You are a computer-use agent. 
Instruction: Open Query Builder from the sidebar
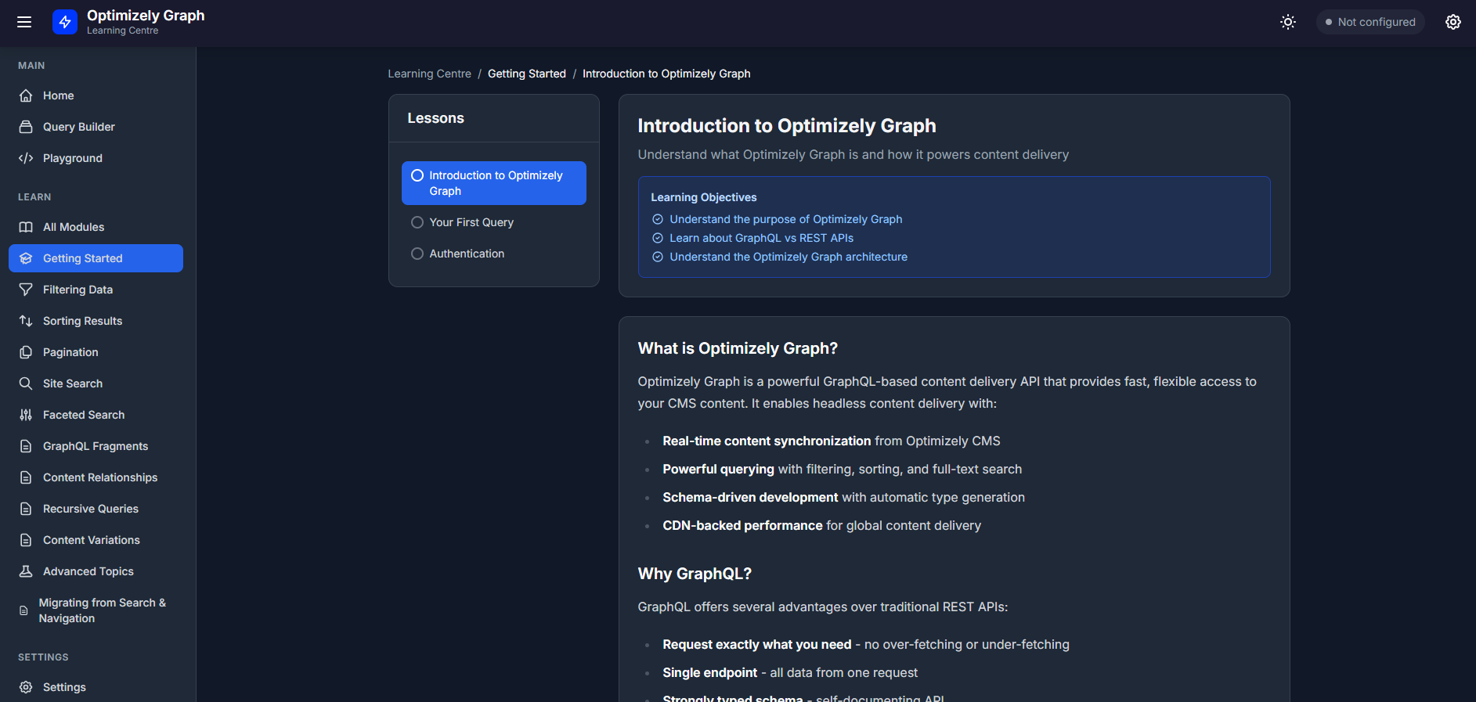coord(78,127)
